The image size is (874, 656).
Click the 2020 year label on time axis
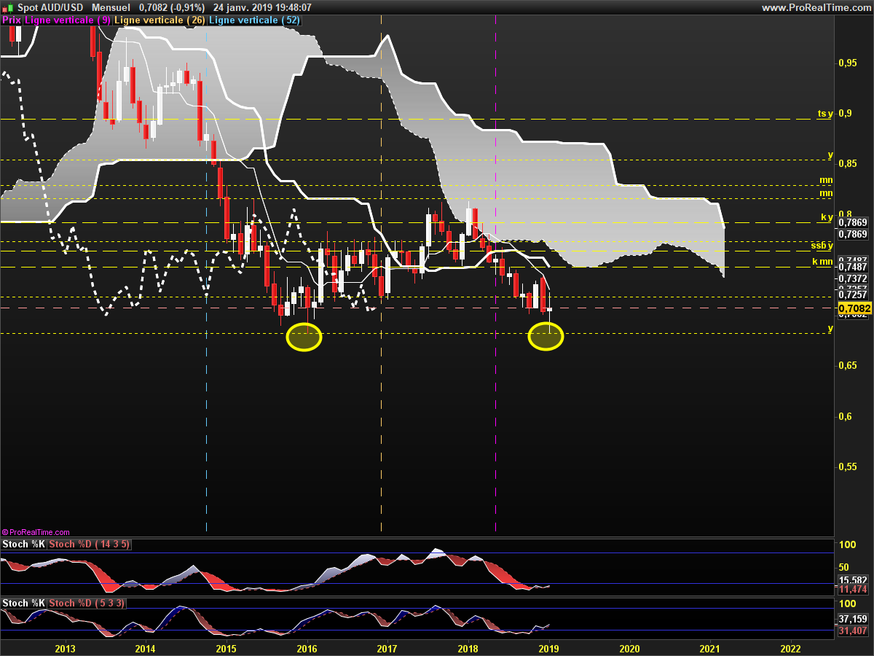point(629,648)
